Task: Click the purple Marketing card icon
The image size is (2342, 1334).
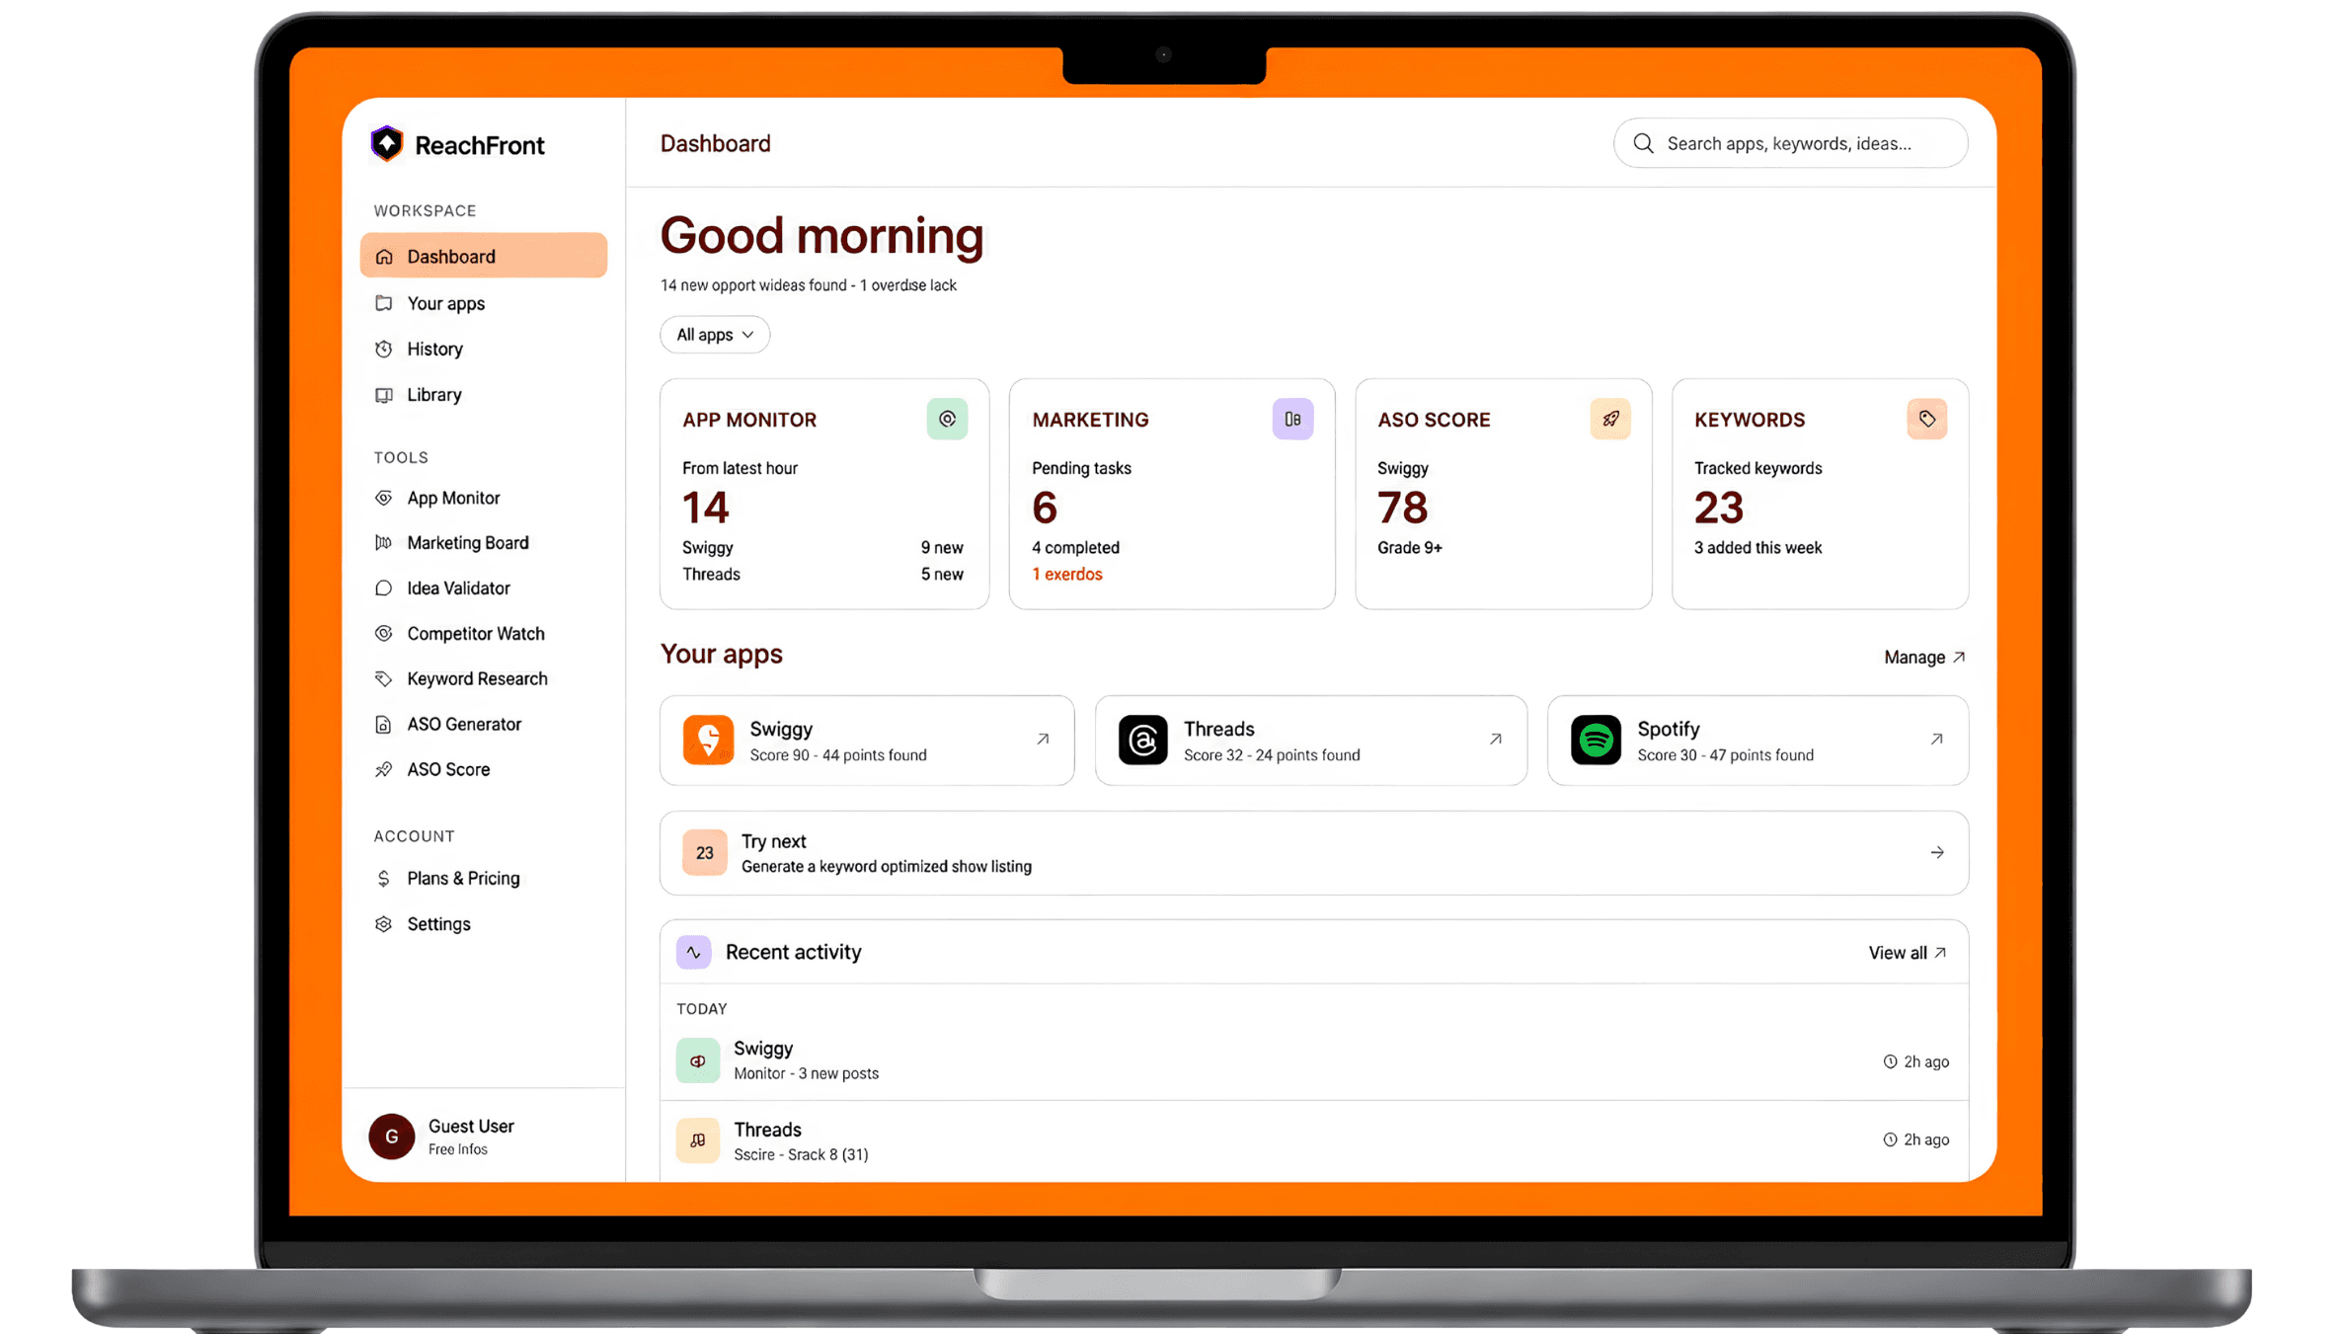Action: pos(1292,419)
